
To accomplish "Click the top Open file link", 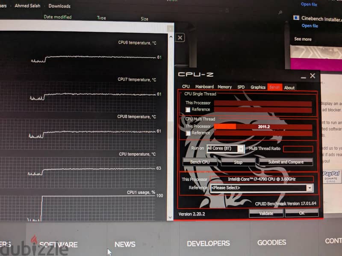I will click(309, 4).
